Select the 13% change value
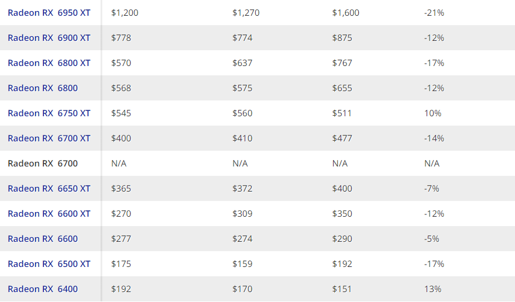Screen dimensions: 515x302 [x=432, y=289]
